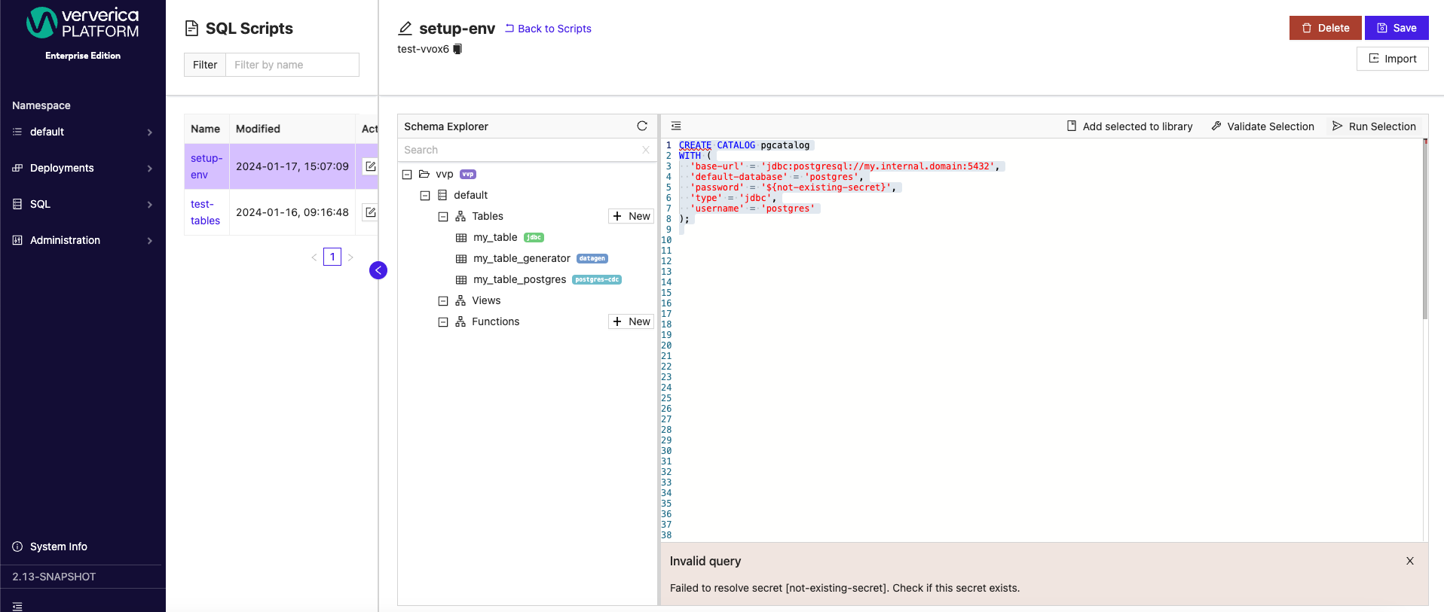The height and width of the screenshot is (612, 1444).
Task: Click the datagen tag beside my_table_generator
Action: 592,258
